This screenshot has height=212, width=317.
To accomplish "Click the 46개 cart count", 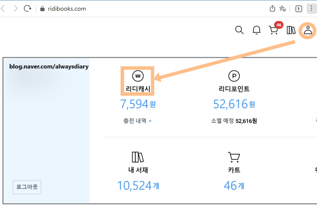I will tap(234, 185).
